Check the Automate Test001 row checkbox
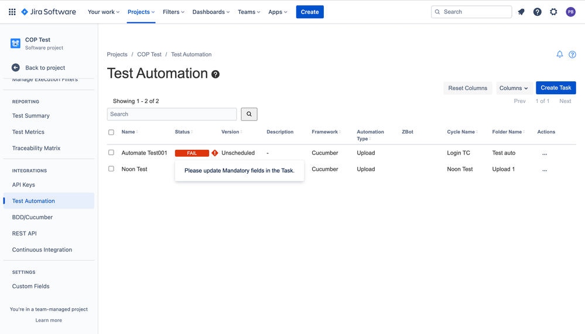The width and height of the screenshot is (585, 334). pos(111,153)
